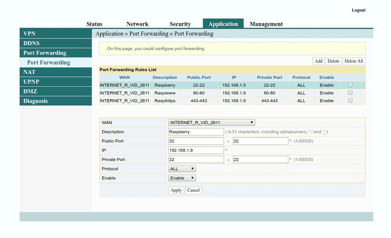391x238 pixels.
Task: Click the Description text field
Action: click(196, 132)
